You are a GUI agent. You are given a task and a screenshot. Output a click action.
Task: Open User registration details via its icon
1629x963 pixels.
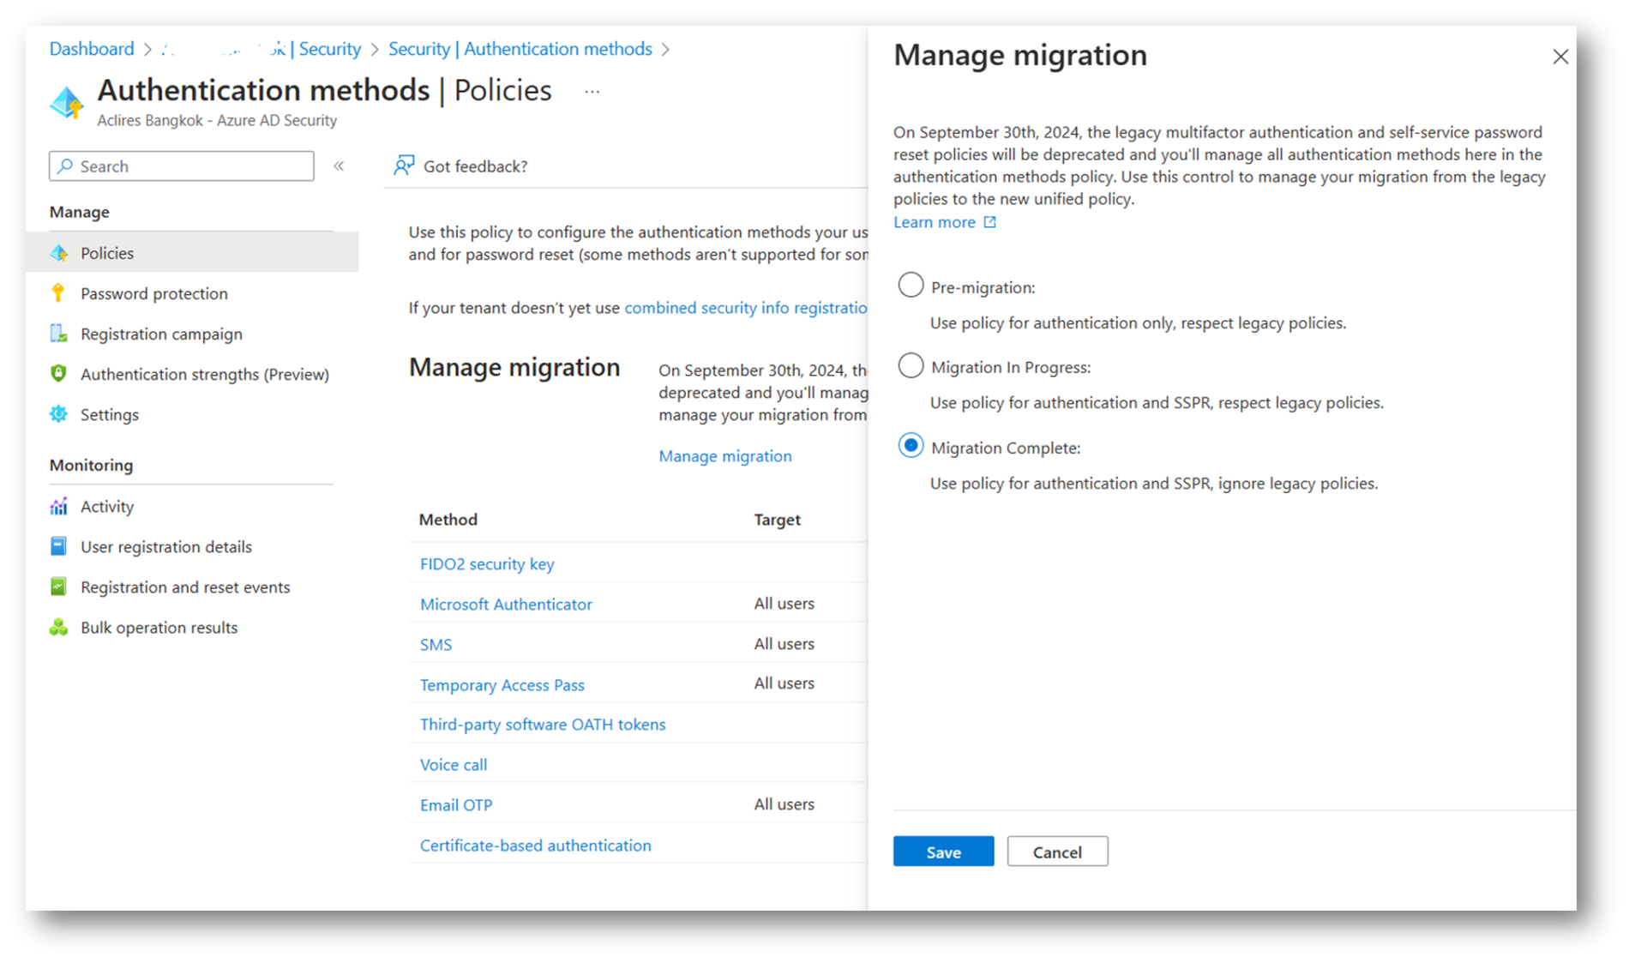(58, 546)
